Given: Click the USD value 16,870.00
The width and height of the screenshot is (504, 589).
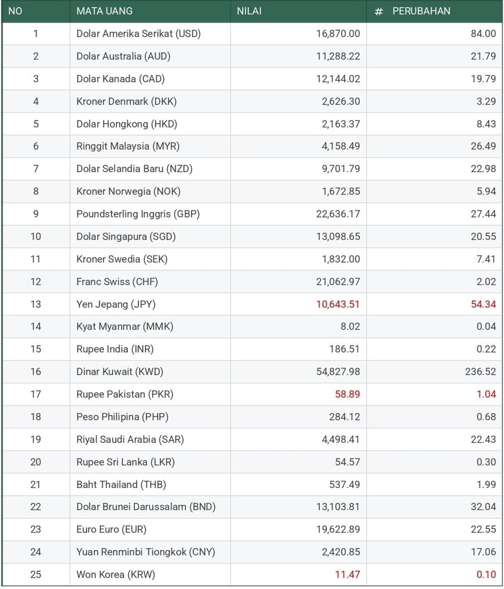Looking at the screenshot, I should click(x=338, y=33).
